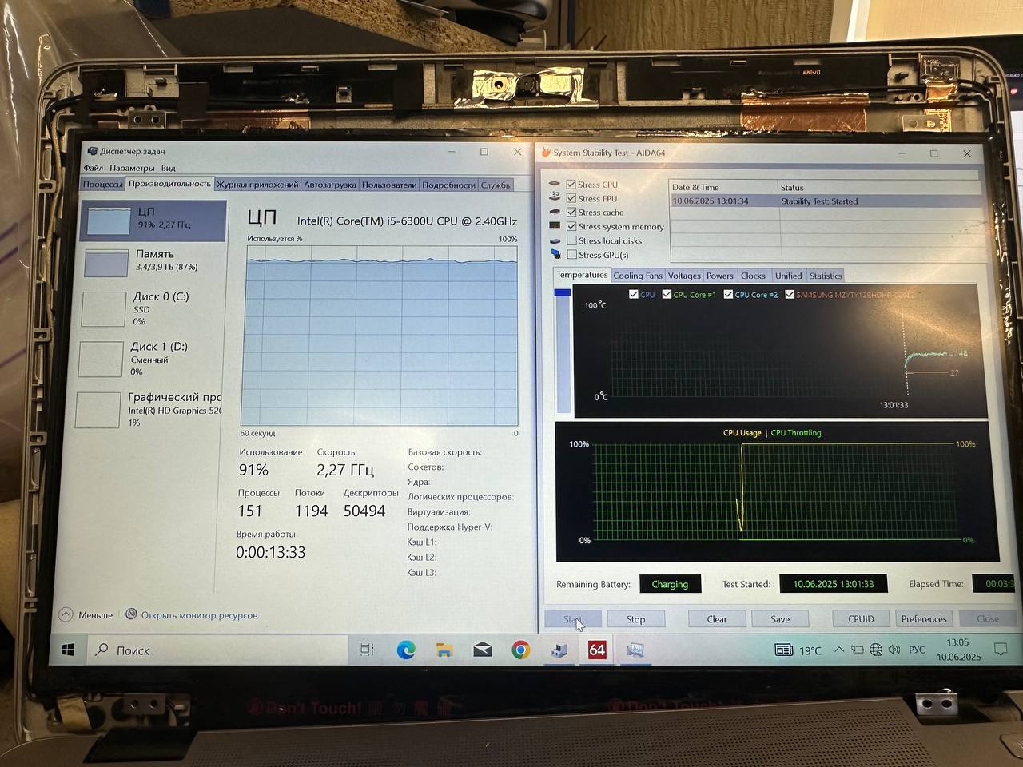Viewport: 1023px width, 767px height.
Task: Open File Explorer from the taskbar
Action: pos(444,650)
